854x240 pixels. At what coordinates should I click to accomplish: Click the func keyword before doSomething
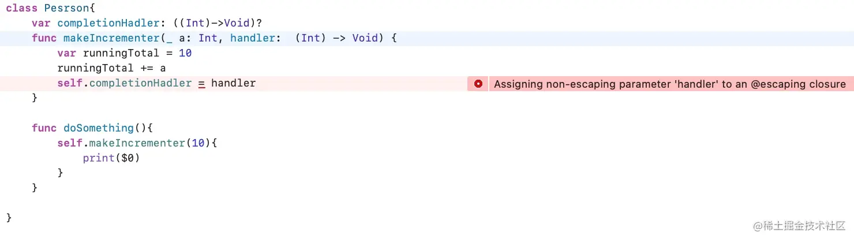pos(44,129)
